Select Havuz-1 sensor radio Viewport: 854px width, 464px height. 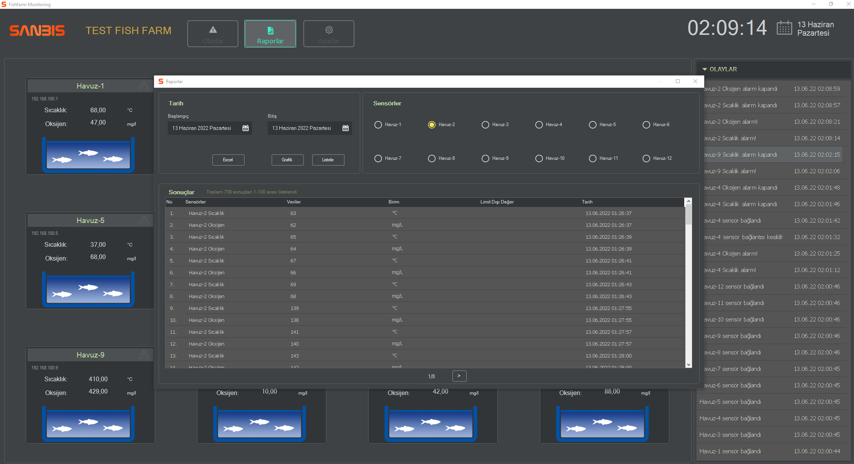[378, 125]
